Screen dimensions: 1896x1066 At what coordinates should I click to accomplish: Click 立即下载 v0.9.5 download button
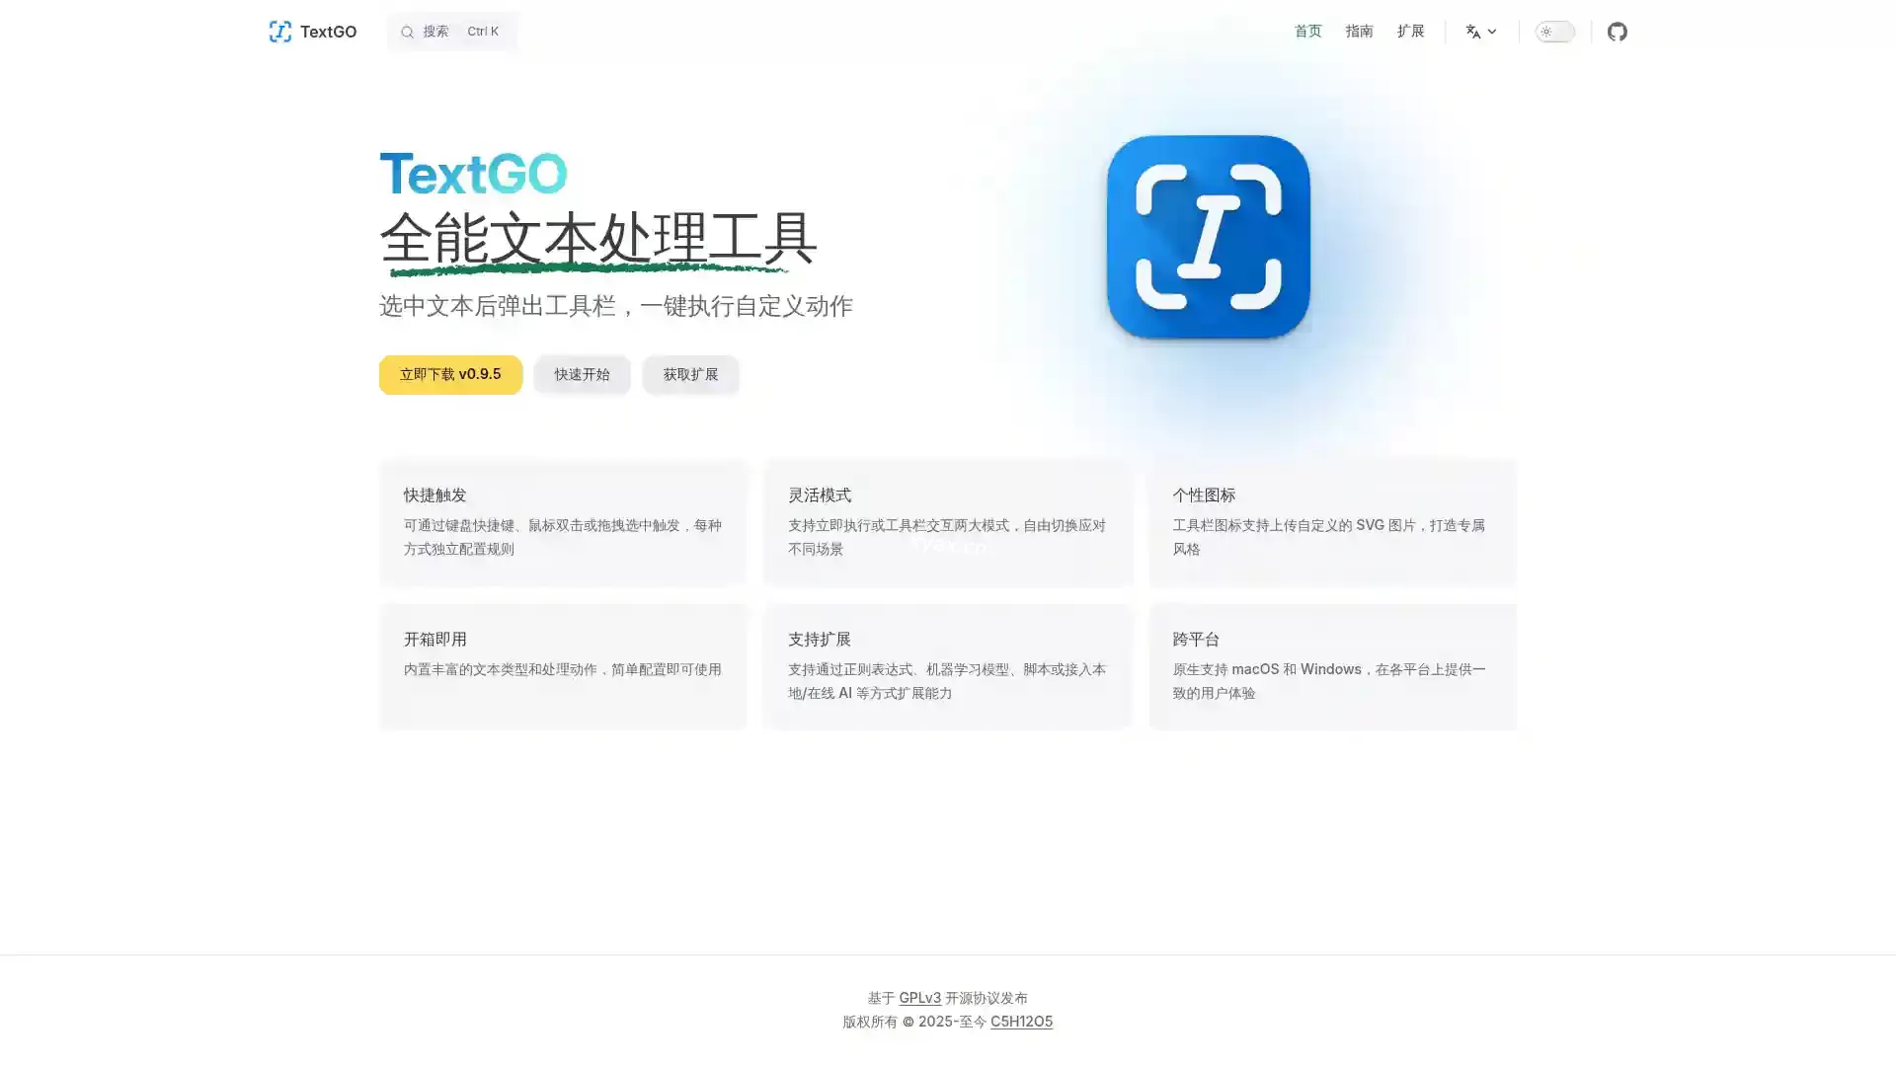pyautogui.click(x=450, y=374)
